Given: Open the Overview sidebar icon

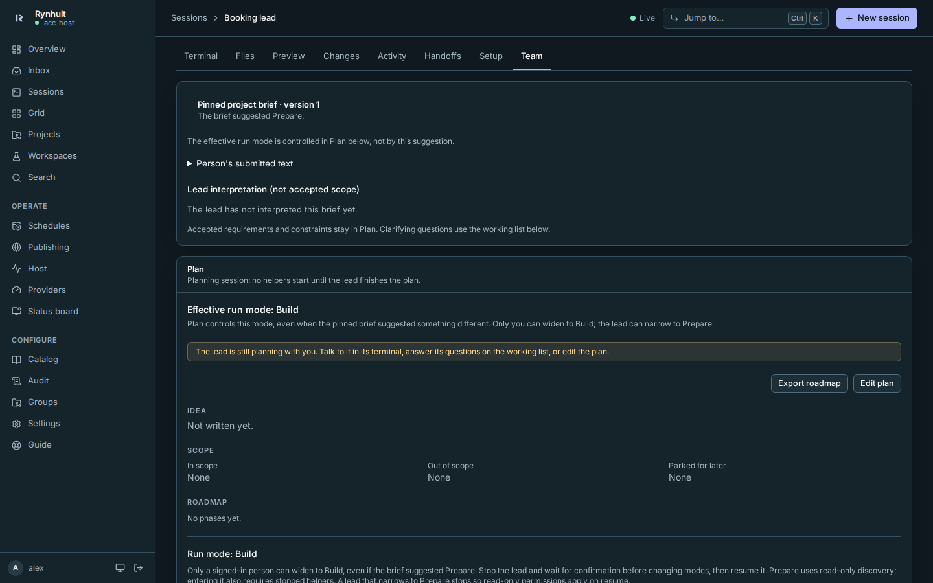Looking at the screenshot, I should click(x=16, y=49).
